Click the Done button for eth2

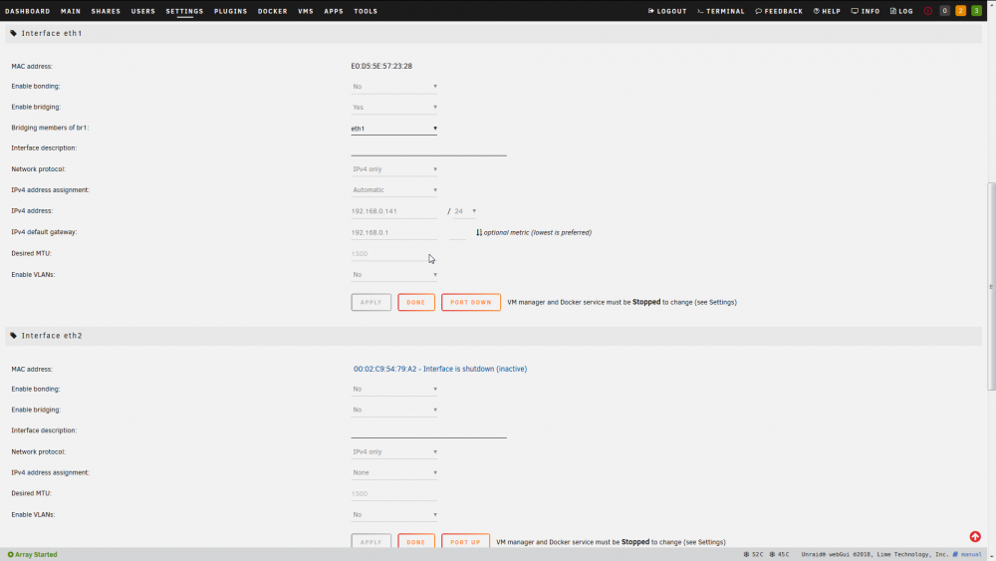(416, 542)
